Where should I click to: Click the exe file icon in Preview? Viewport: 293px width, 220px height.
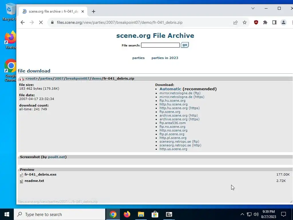coord(21,175)
